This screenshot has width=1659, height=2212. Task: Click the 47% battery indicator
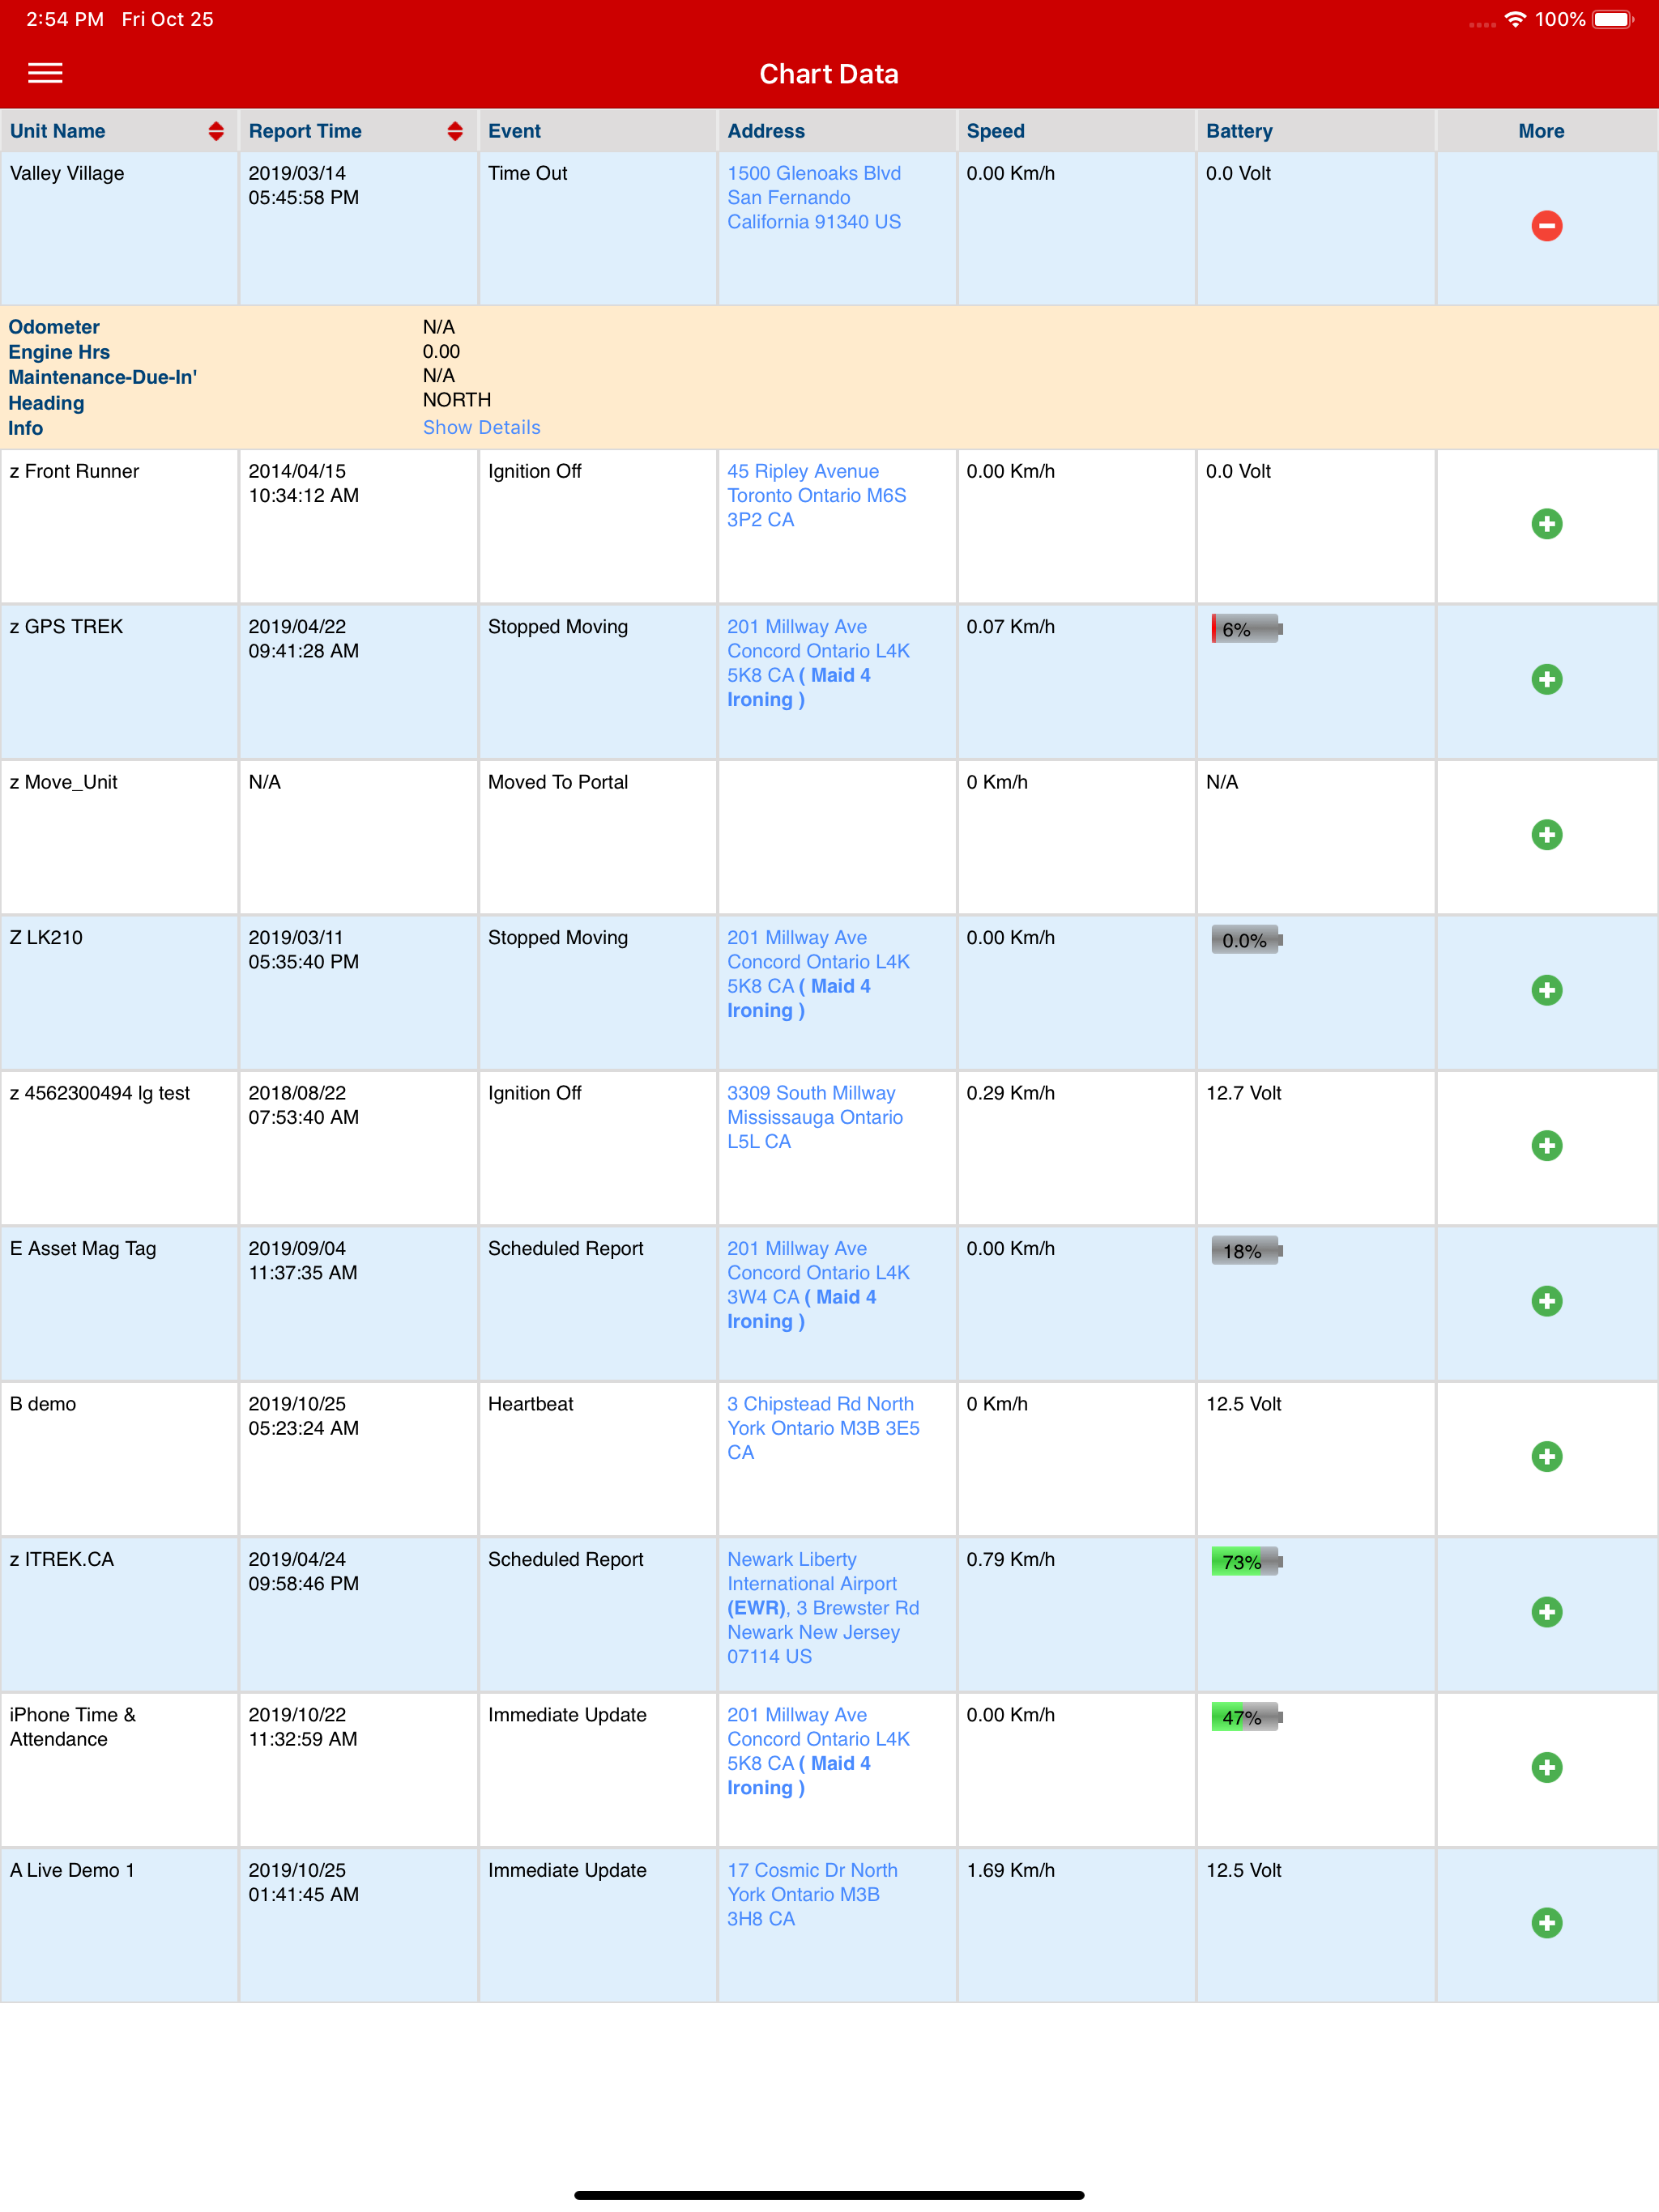[x=1247, y=1717]
